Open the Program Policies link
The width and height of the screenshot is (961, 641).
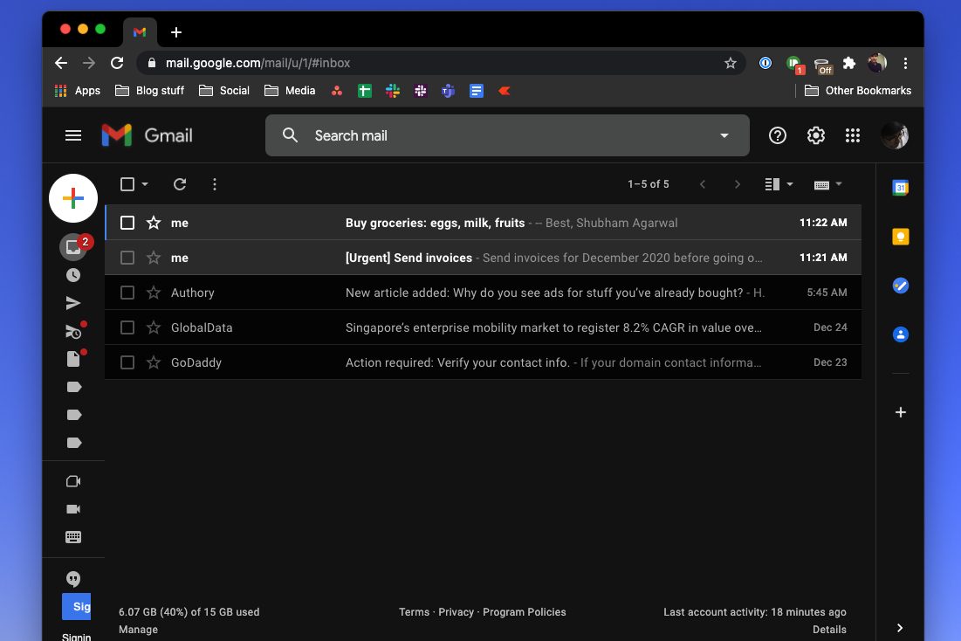tap(524, 611)
